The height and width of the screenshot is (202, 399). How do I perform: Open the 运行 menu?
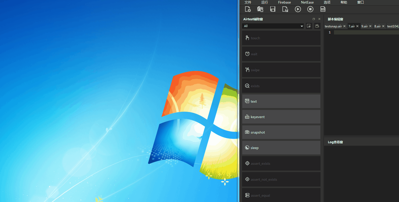[x=265, y=2]
